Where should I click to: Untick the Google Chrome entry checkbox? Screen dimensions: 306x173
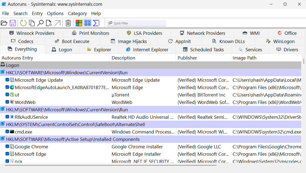(7, 147)
